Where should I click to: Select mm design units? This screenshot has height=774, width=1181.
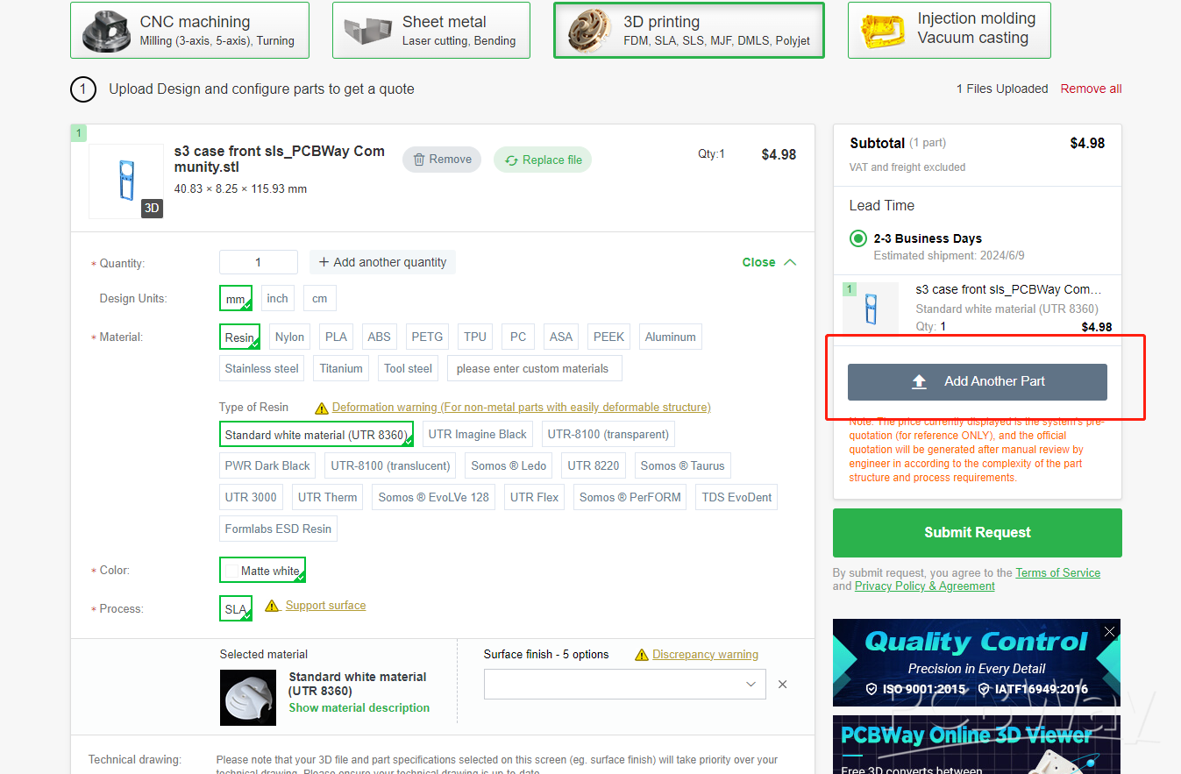pos(236,298)
